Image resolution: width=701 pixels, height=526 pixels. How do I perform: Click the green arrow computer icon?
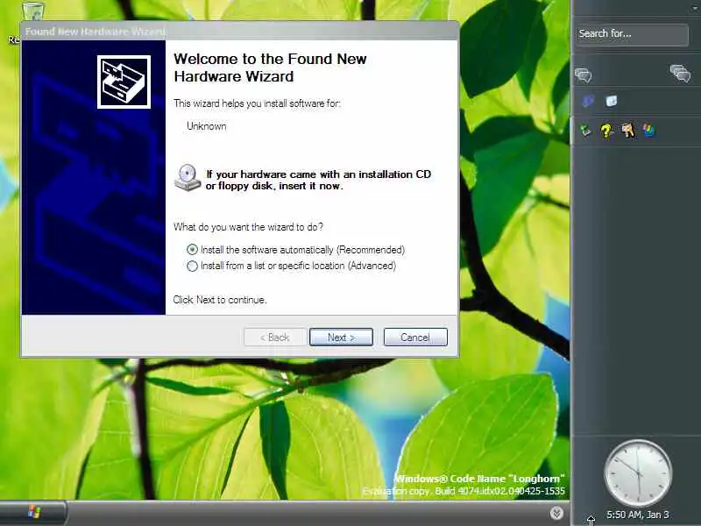click(585, 131)
